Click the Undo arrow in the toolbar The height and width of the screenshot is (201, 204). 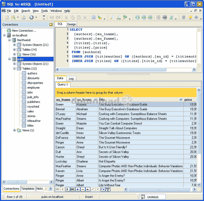click(52, 18)
